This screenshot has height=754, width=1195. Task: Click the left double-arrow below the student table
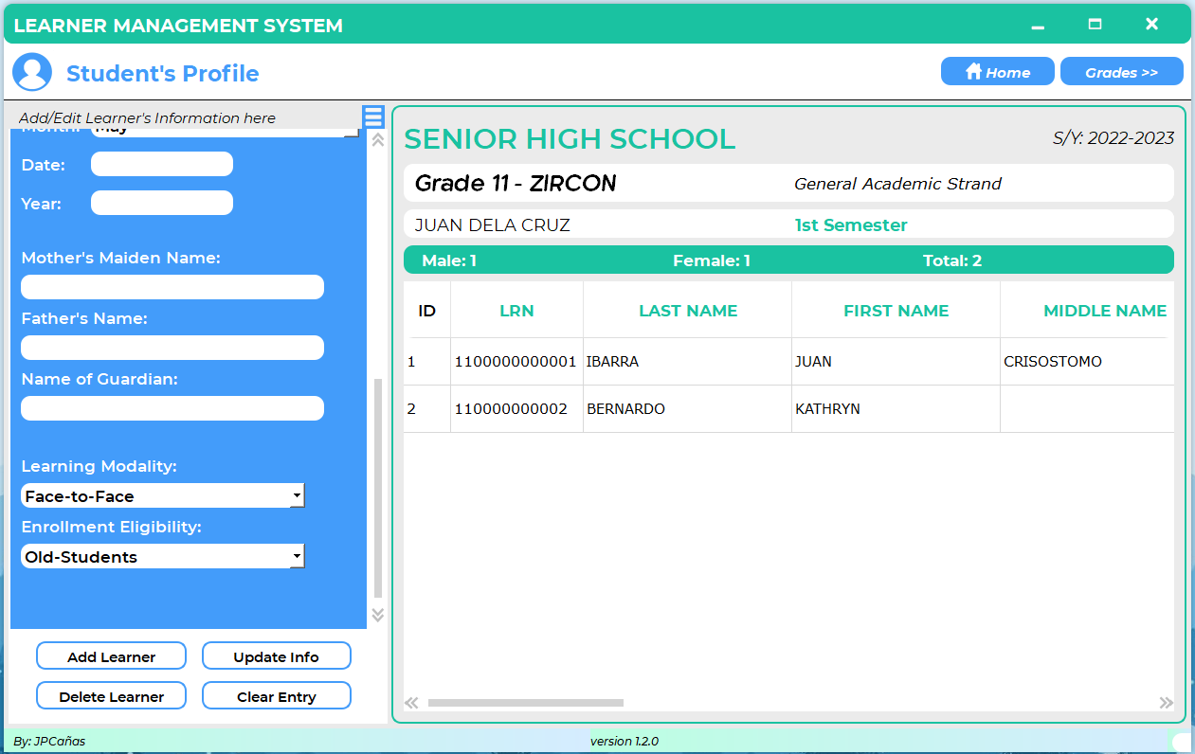[x=411, y=702]
